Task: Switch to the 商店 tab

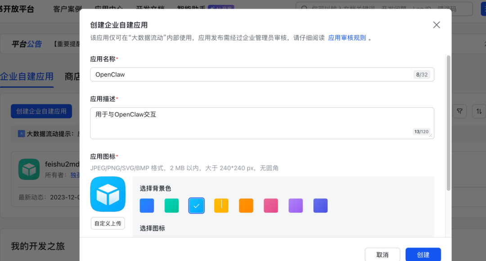Action: click(72, 76)
